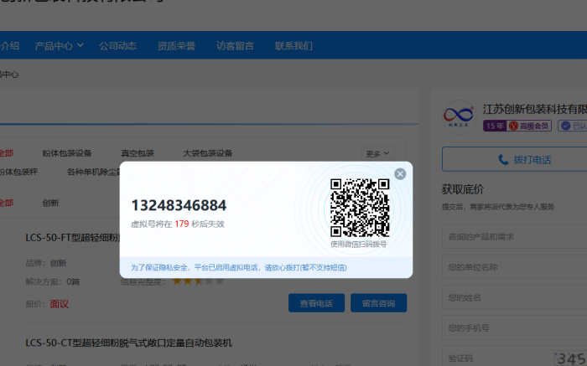Expand the 产品中心 dropdown menu

[60, 46]
